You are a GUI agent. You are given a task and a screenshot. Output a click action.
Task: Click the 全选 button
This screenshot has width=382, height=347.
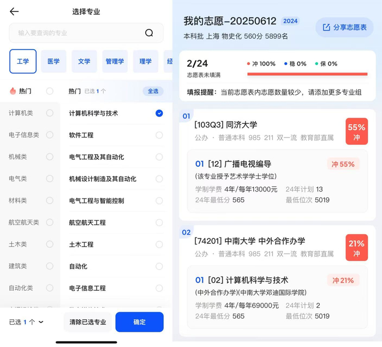[153, 91]
